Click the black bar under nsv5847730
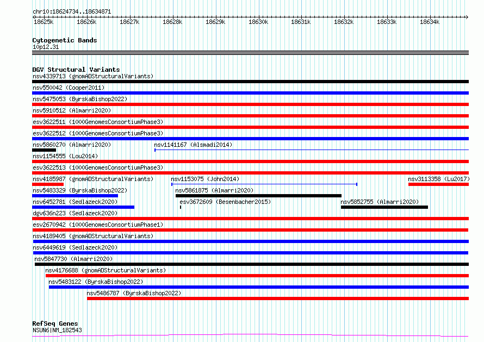 [x=252, y=264]
